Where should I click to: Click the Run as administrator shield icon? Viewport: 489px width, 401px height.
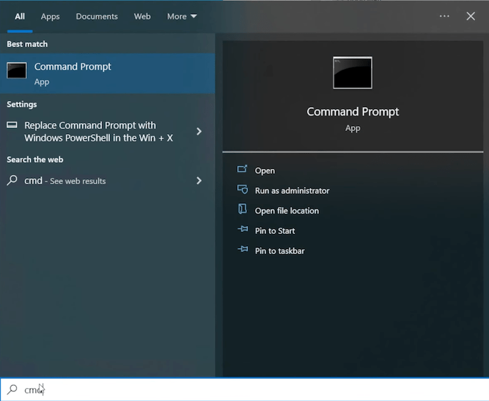click(243, 189)
